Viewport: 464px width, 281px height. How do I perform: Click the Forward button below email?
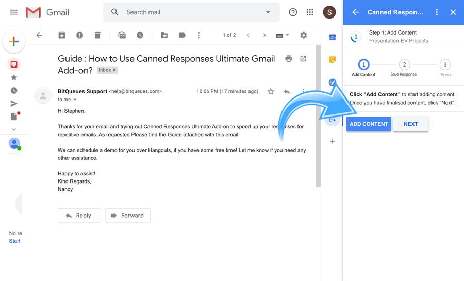click(127, 216)
